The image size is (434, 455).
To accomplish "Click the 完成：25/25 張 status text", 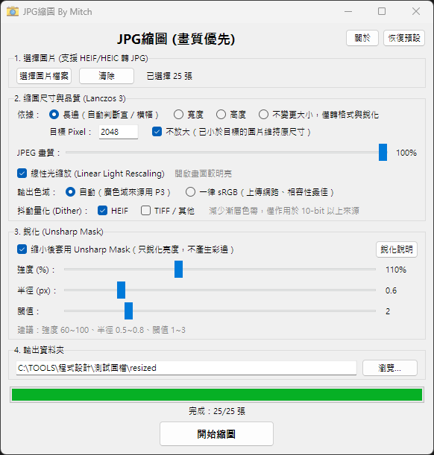I will (x=217, y=411).
